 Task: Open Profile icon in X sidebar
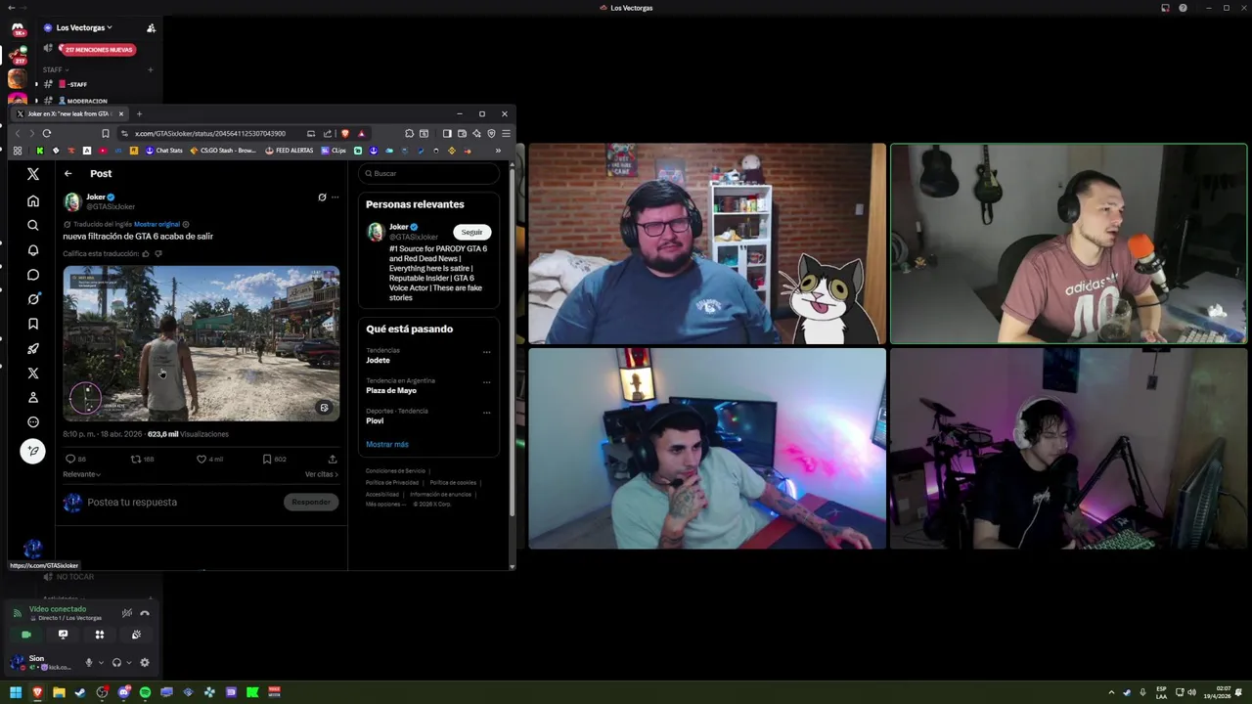tap(33, 397)
